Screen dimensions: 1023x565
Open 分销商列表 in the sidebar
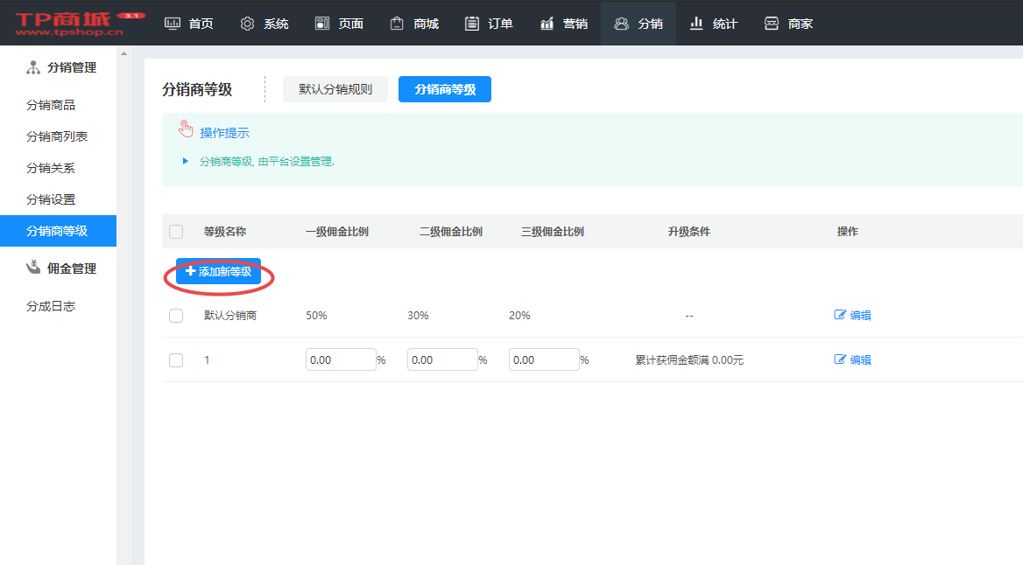57,136
